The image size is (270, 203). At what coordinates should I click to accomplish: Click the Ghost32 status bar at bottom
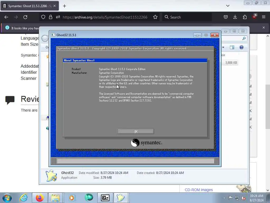click(135, 161)
